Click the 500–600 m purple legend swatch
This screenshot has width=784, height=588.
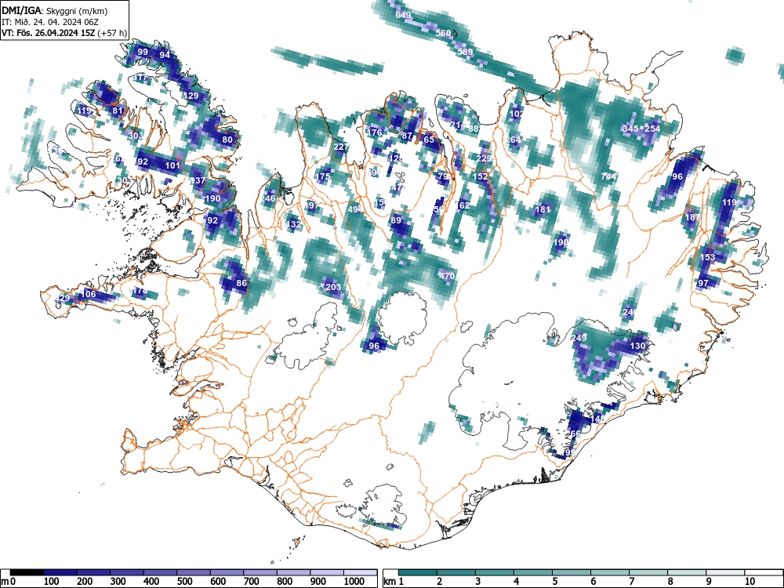click(194, 572)
